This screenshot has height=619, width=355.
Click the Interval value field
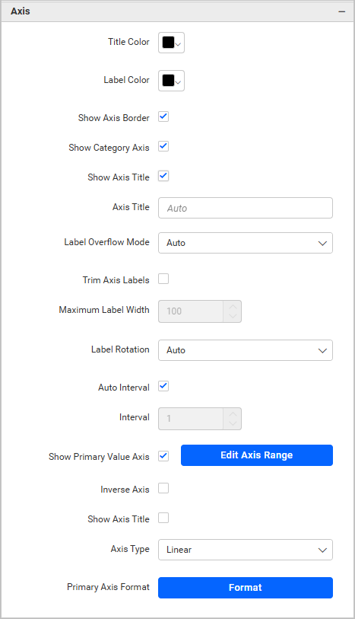pyautogui.click(x=191, y=419)
